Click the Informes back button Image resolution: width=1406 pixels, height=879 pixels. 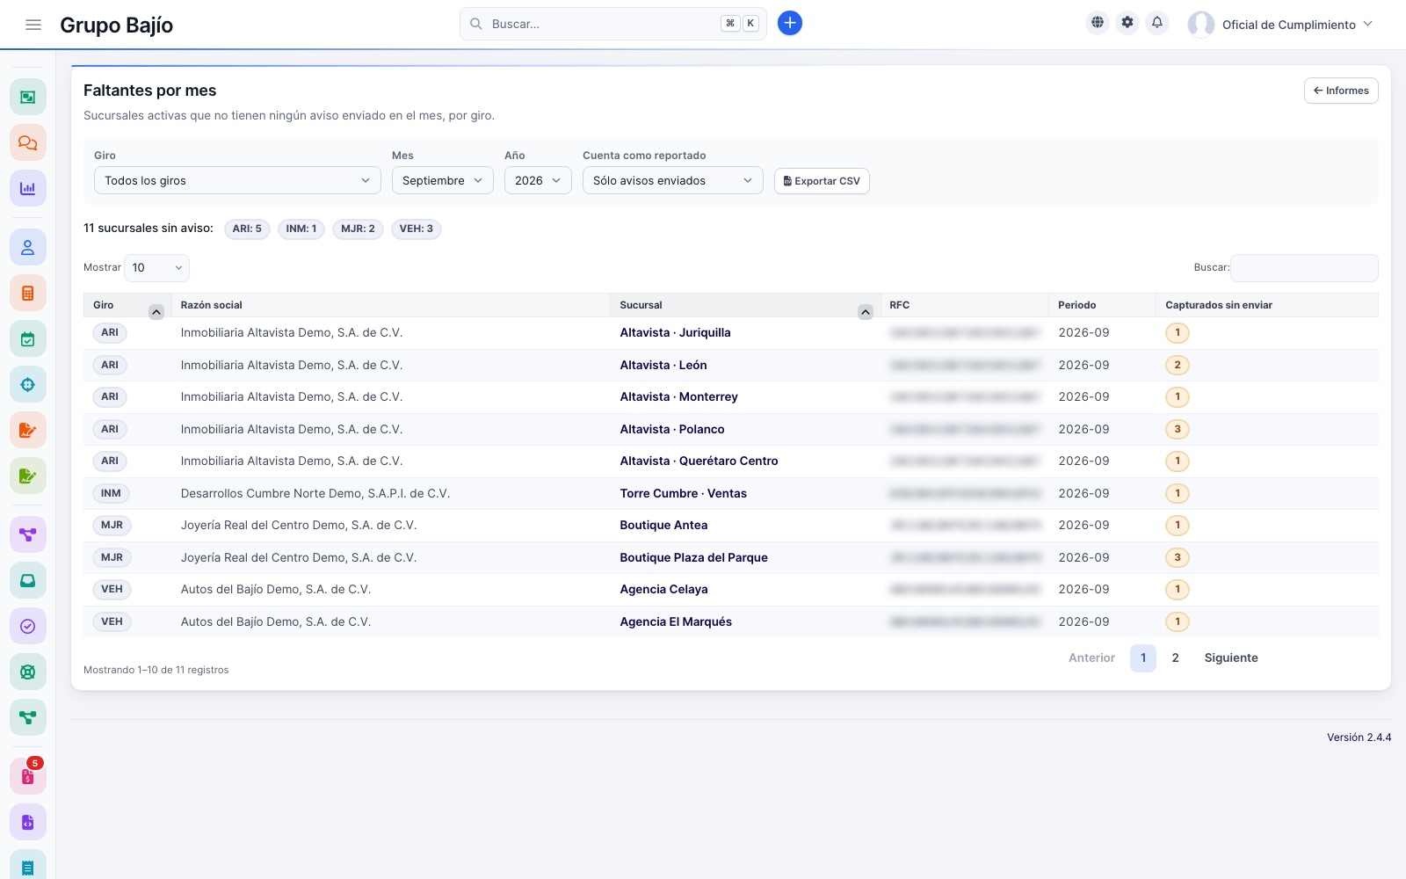tap(1341, 91)
